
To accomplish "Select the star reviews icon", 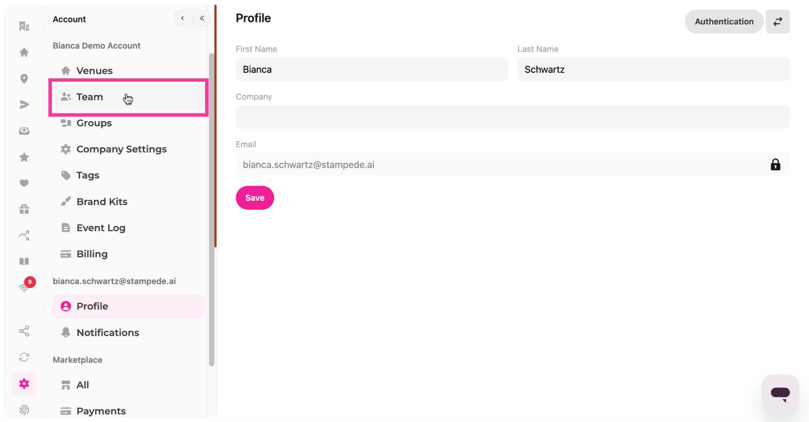I will click(24, 157).
